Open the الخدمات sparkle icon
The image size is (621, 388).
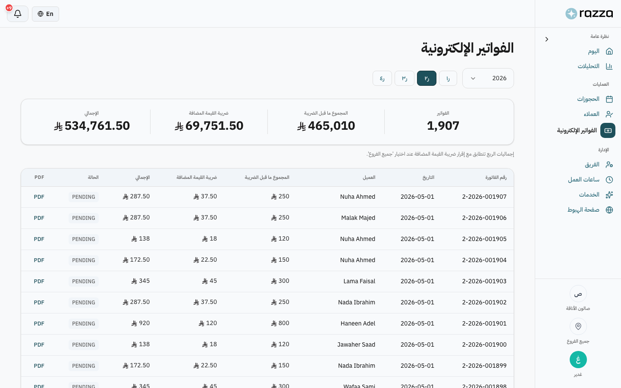pos(609,195)
